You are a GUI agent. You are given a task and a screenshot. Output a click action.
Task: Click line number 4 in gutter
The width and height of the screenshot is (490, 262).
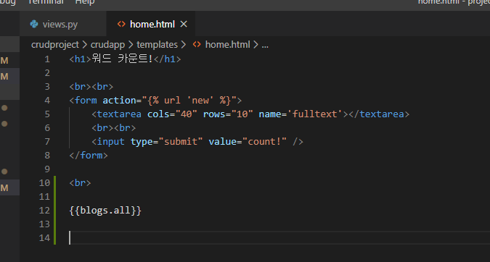[x=47, y=101]
